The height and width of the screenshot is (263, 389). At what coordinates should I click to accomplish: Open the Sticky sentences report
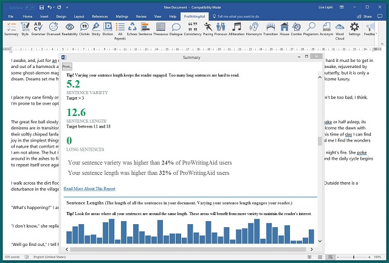pyautogui.click(x=96, y=29)
